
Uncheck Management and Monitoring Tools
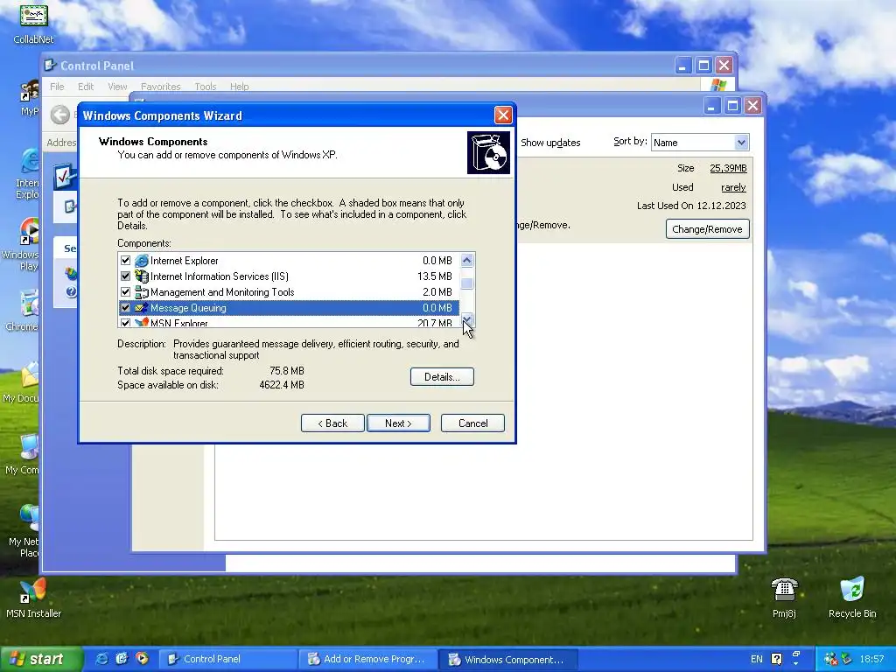(125, 292)
